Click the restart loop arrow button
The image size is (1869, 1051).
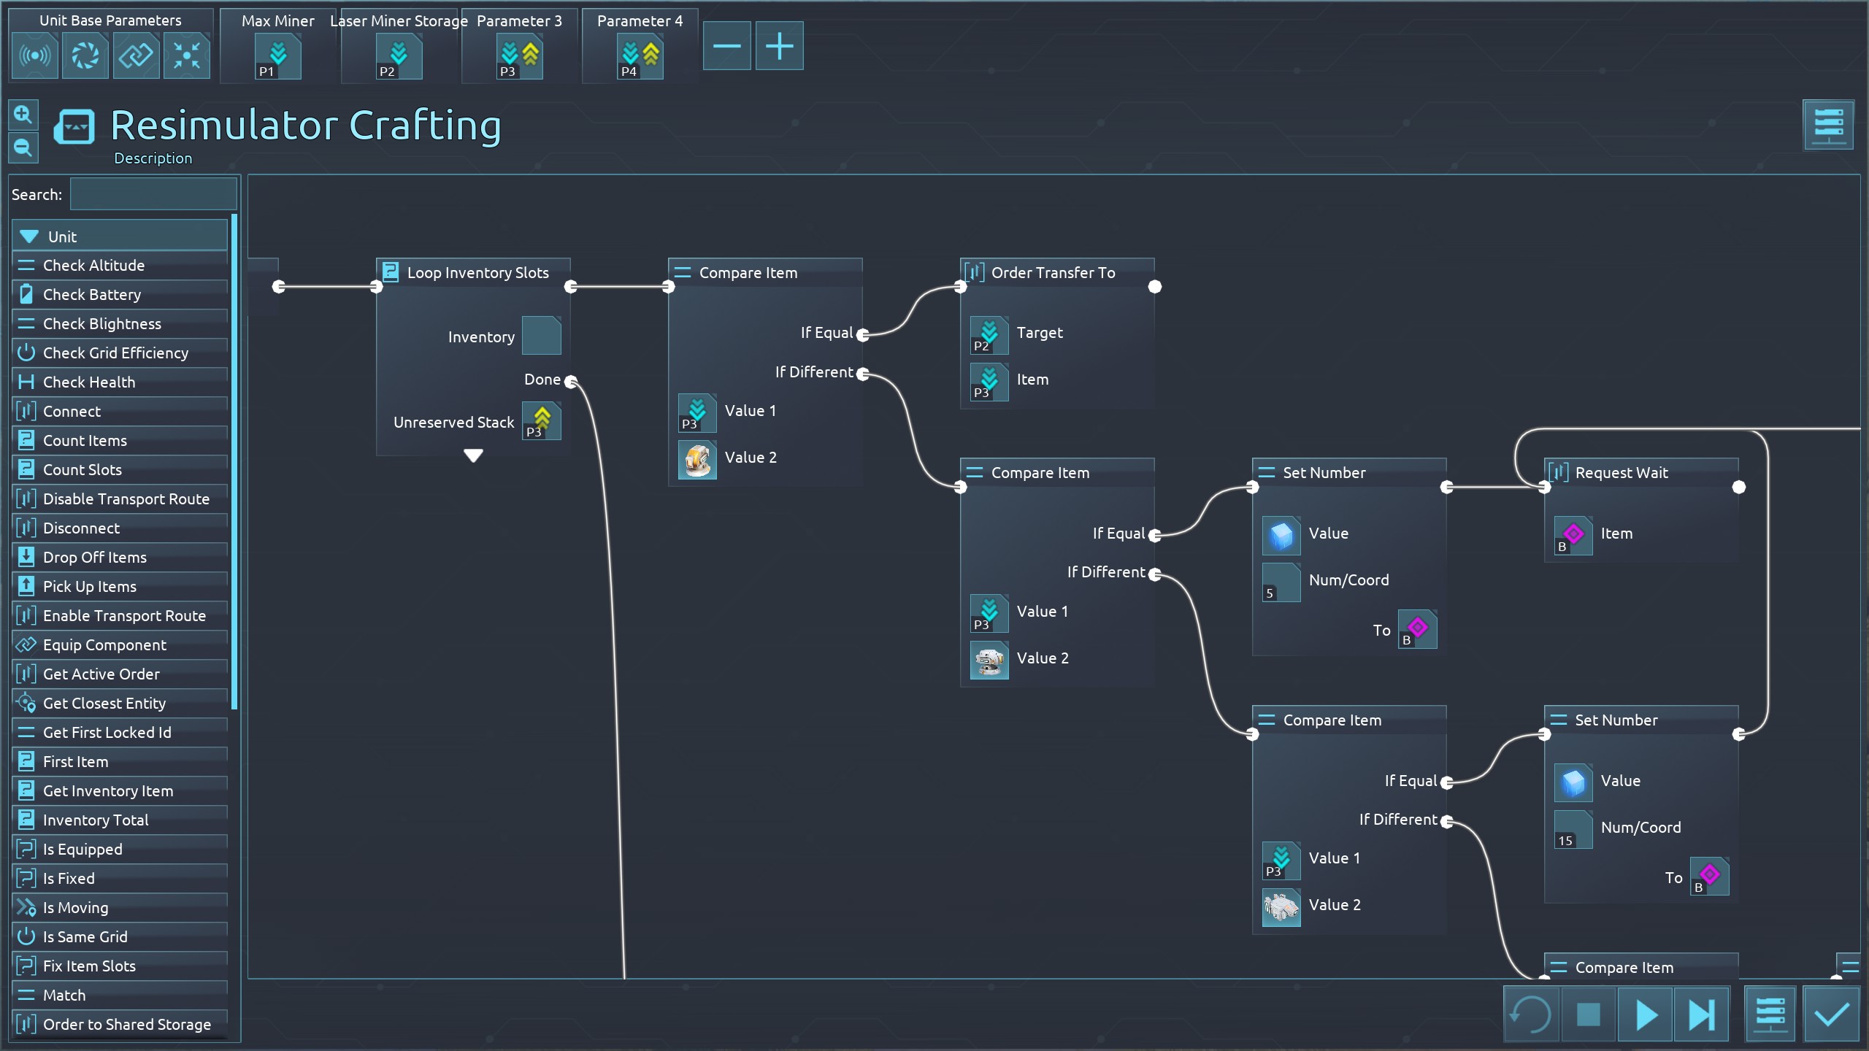point(1531,1015)
